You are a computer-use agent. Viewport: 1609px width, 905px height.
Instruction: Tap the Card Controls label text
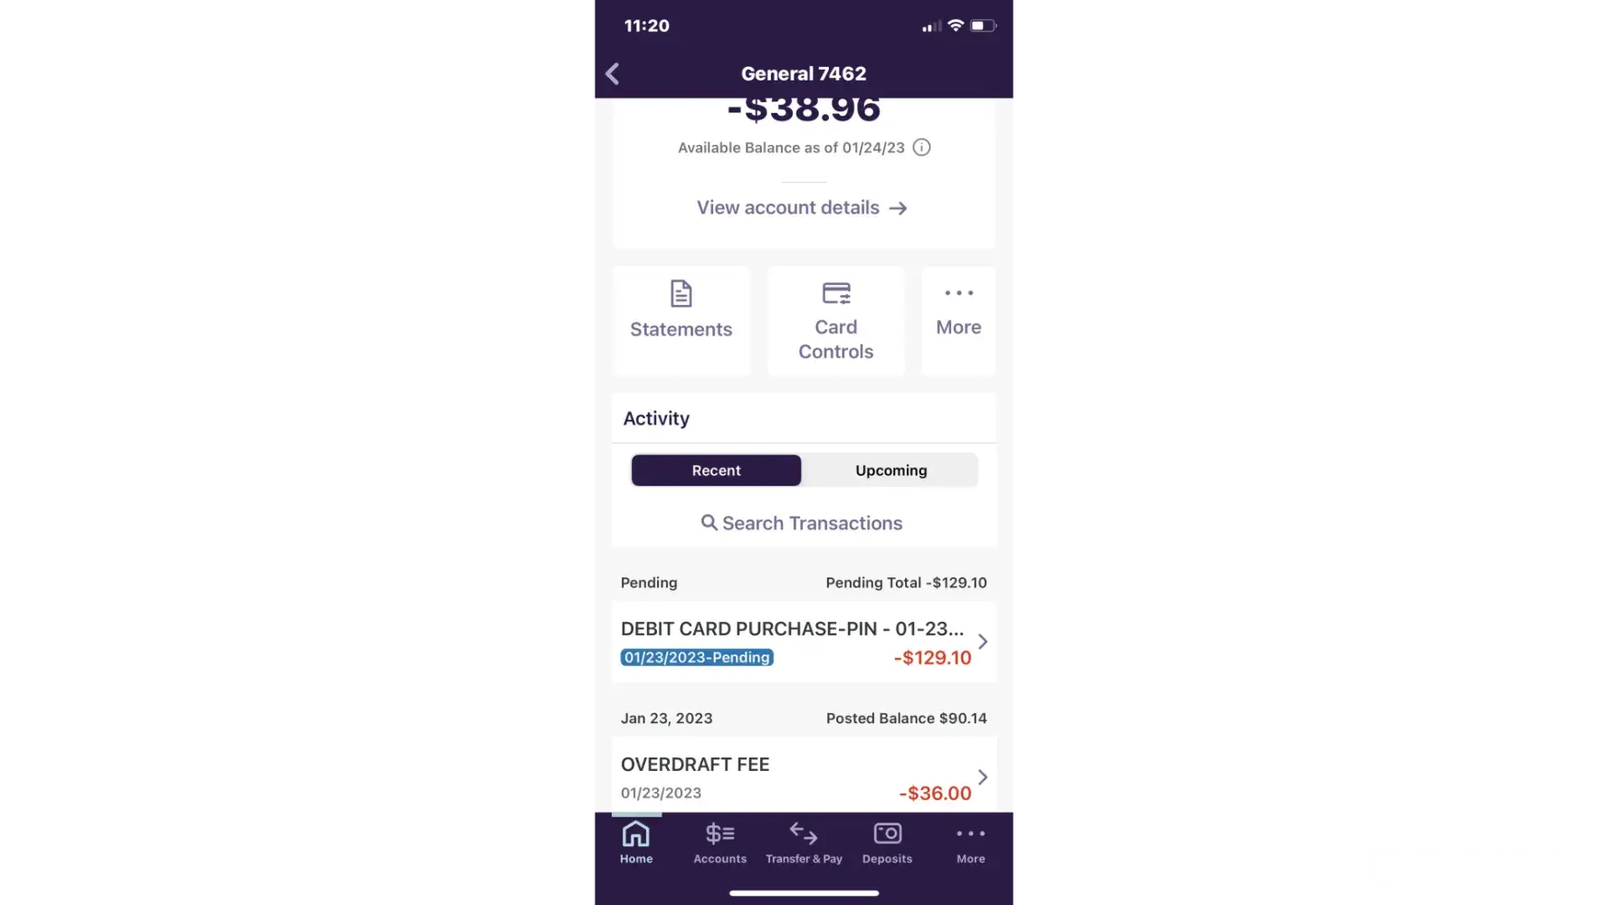click(x=836, y=339)
